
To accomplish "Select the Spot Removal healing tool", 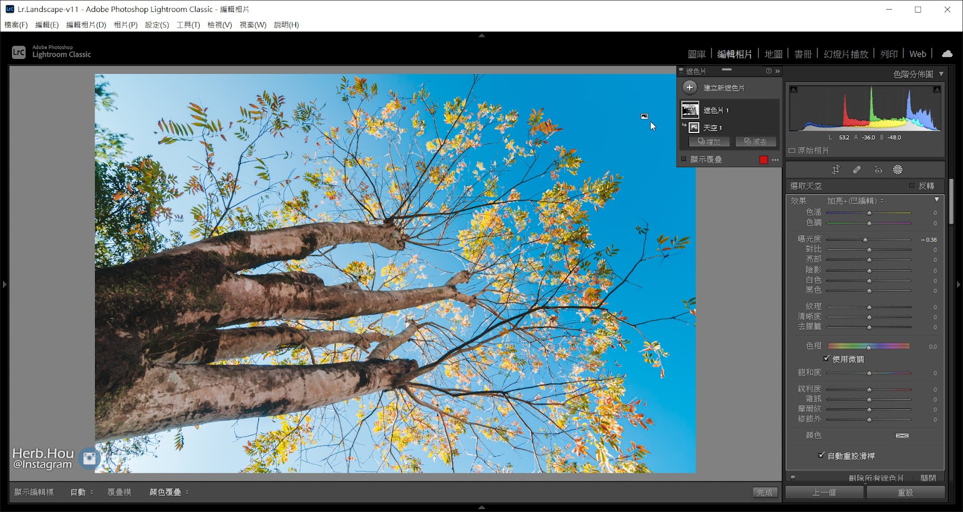I will point(857,170).
